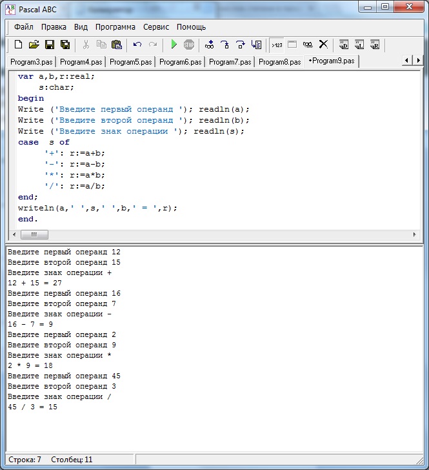Click the New file icon
The width and height of the screenshot is (429, 470).
[18, 45]
